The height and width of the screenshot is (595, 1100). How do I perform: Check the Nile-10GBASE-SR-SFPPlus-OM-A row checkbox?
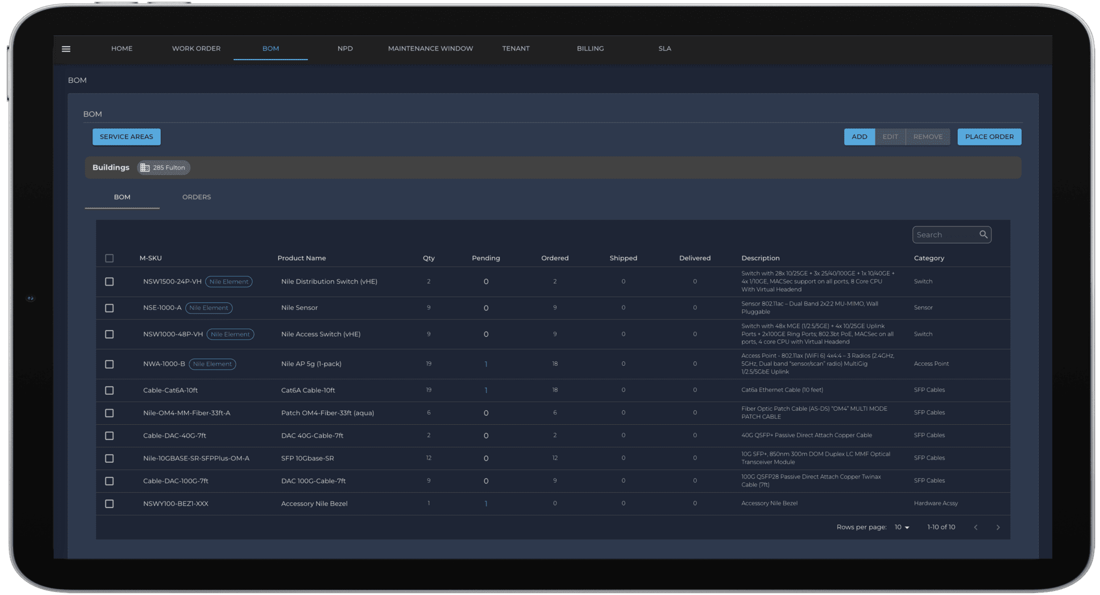click(110, 458)
